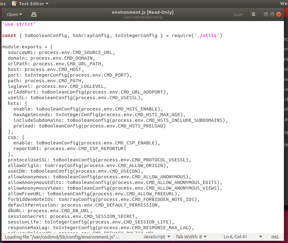The height and width of the screenshot is (243, 288).
Task: Click the loglevel line
Action: pyautogui.click(x=57, y=86)
